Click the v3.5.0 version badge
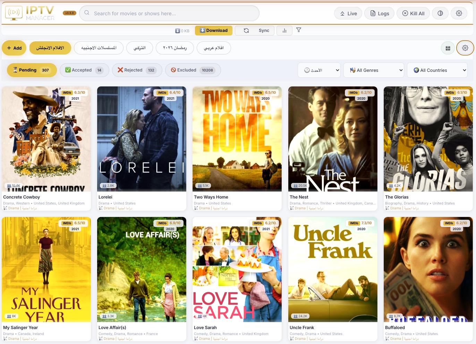476x344 pixels. click(69, 13)
